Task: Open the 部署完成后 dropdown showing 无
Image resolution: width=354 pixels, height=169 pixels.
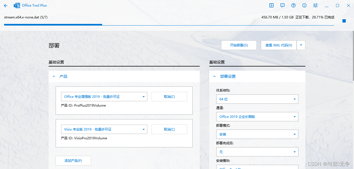Action: point(257,152)
